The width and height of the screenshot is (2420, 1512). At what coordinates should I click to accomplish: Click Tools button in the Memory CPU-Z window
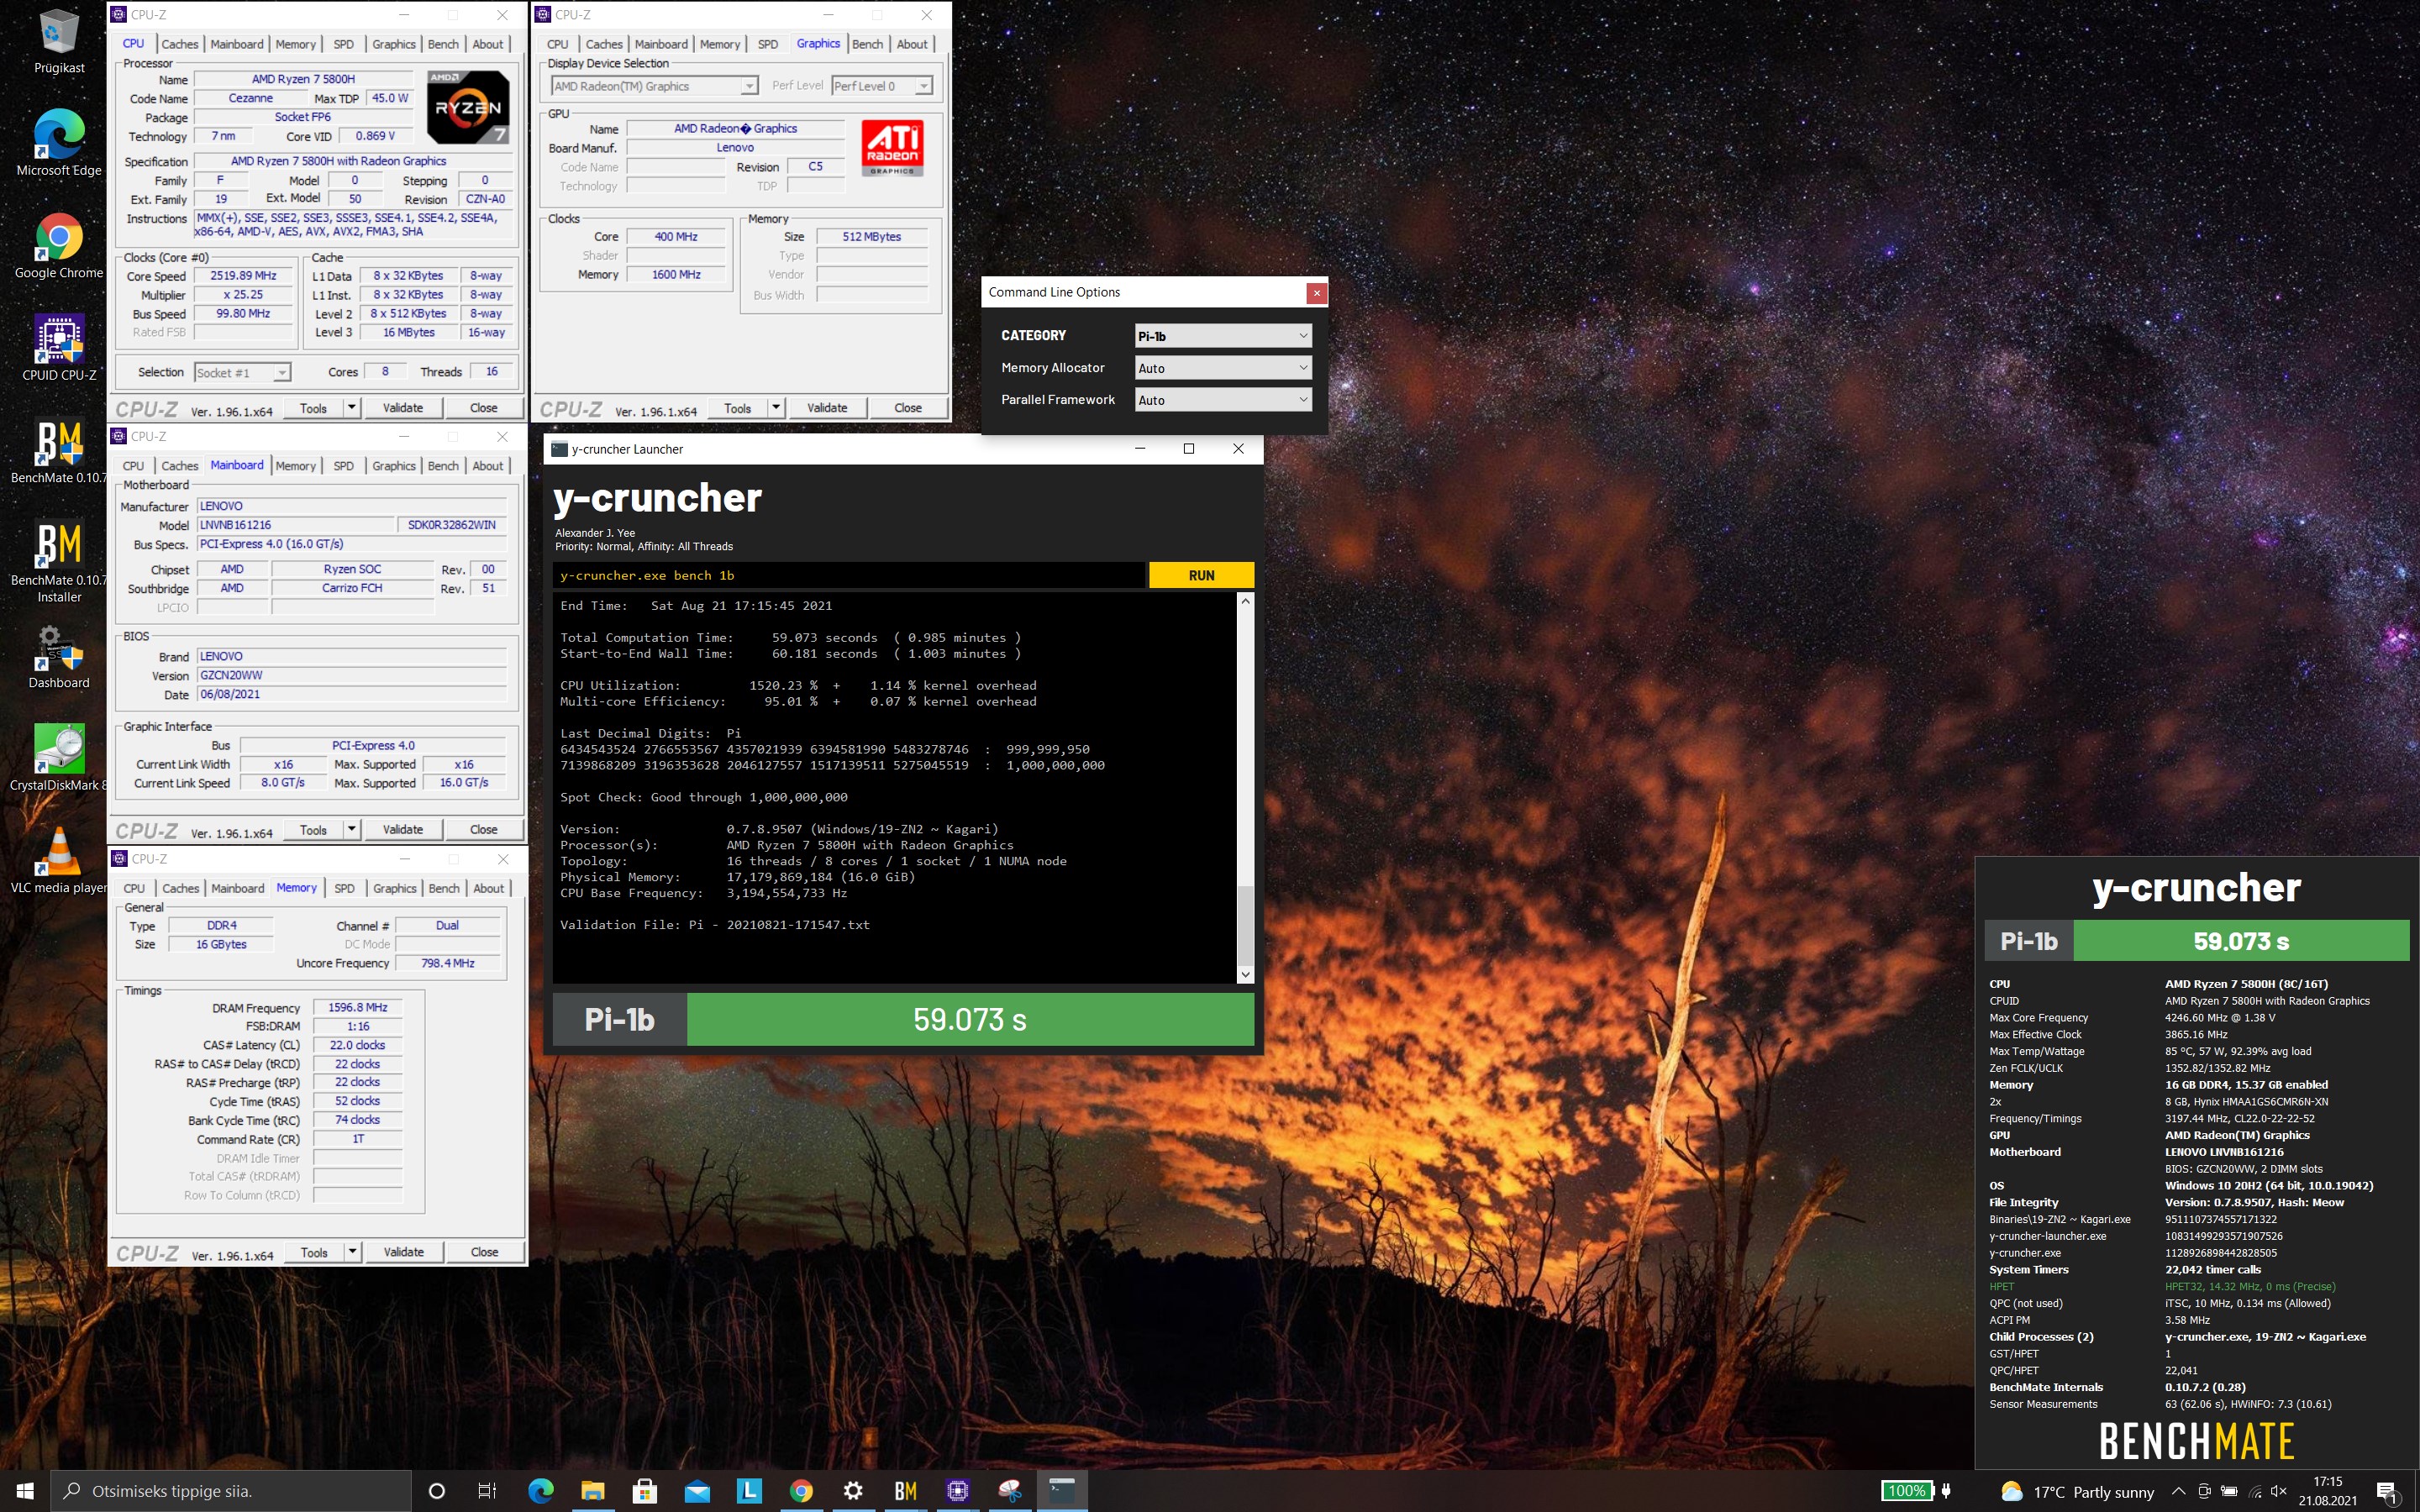point(314,1252)
